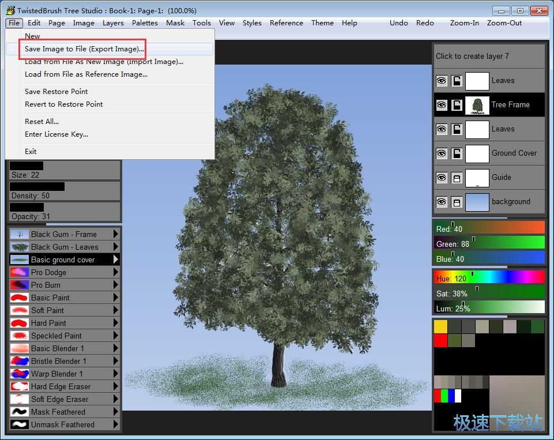Screen dimensions: 554x440
Task: Click the Undo button
Action: [398, 23]
